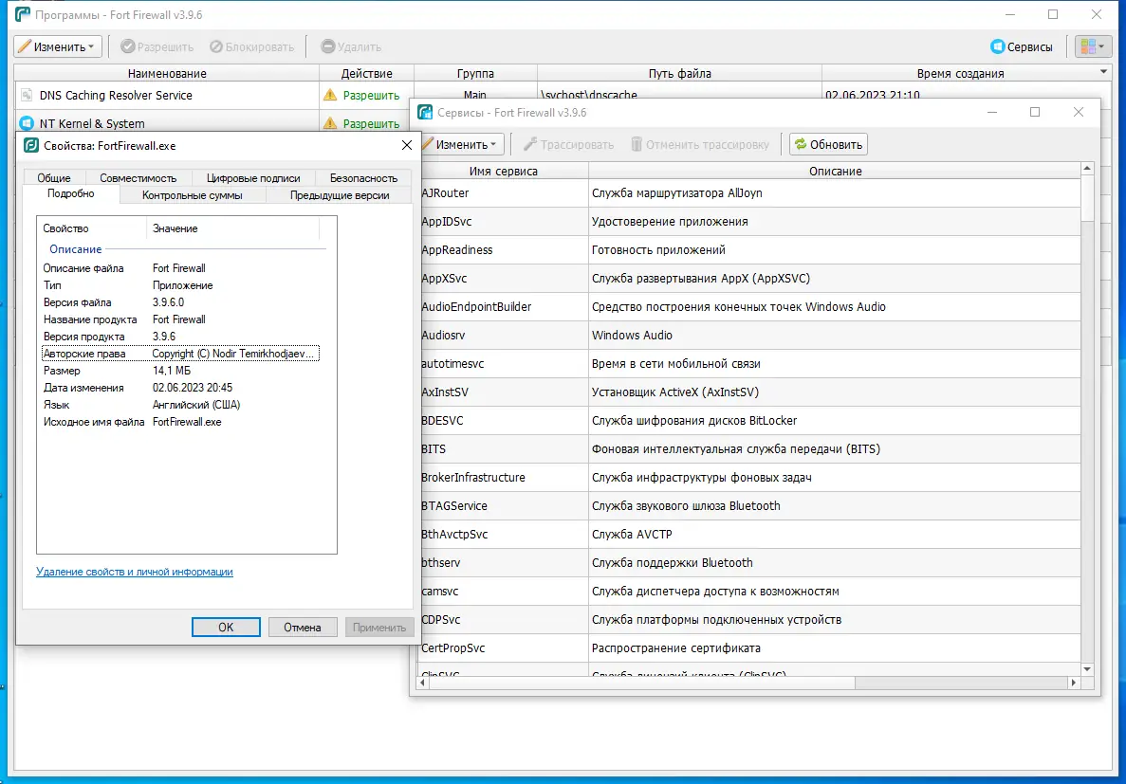Click OK in the properties dialog
The width and height of the screenshot is (1126, 784).
pos(226,627)
